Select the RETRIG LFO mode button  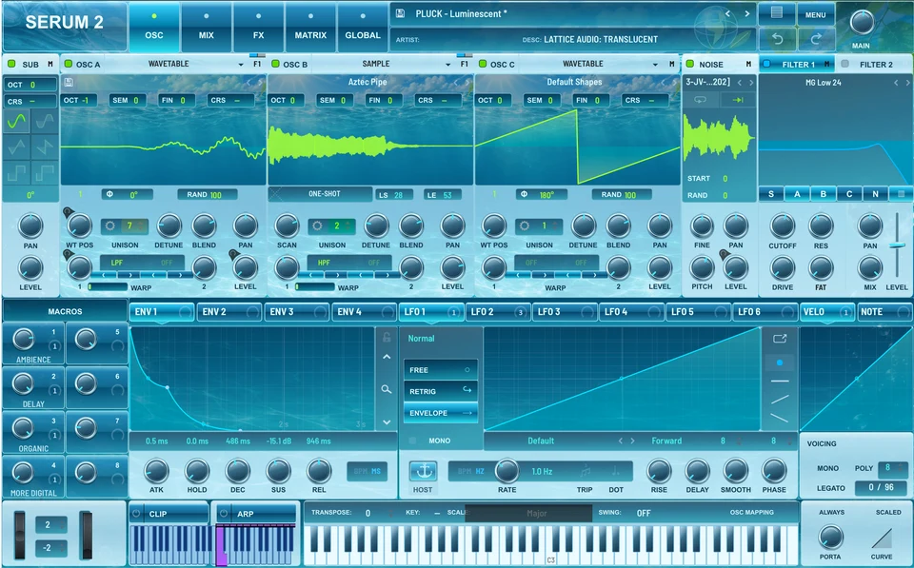(441, 391)
